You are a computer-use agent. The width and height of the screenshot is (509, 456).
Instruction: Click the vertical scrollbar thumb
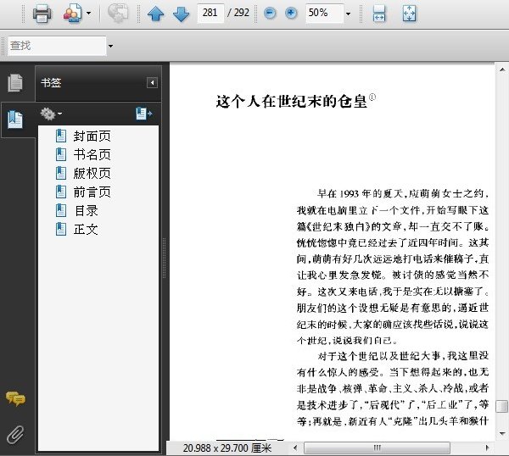point(502,406)
